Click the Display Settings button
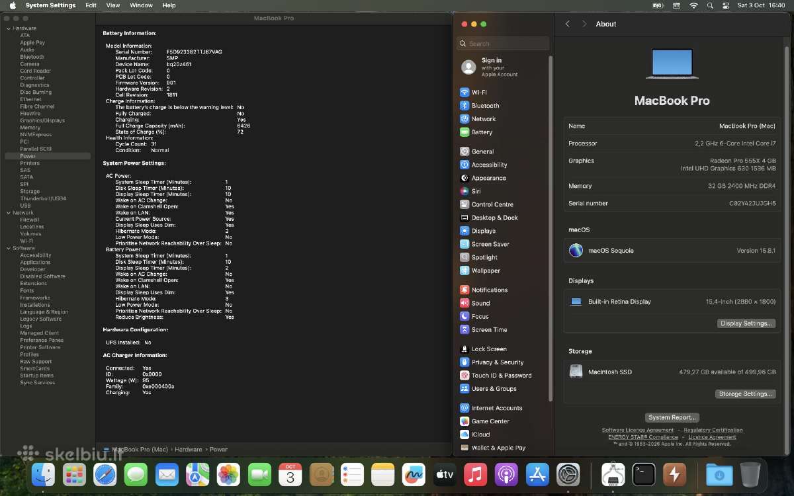Image resolution: width=794 pixels, height=496 pixels. pos(746,323)
